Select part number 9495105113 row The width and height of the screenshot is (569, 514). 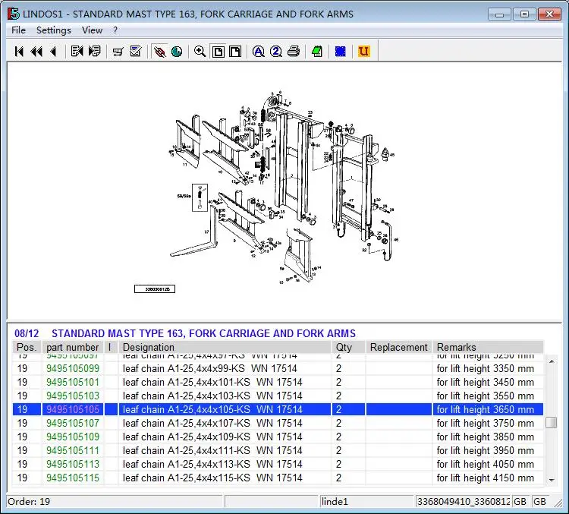coord(73,464)
